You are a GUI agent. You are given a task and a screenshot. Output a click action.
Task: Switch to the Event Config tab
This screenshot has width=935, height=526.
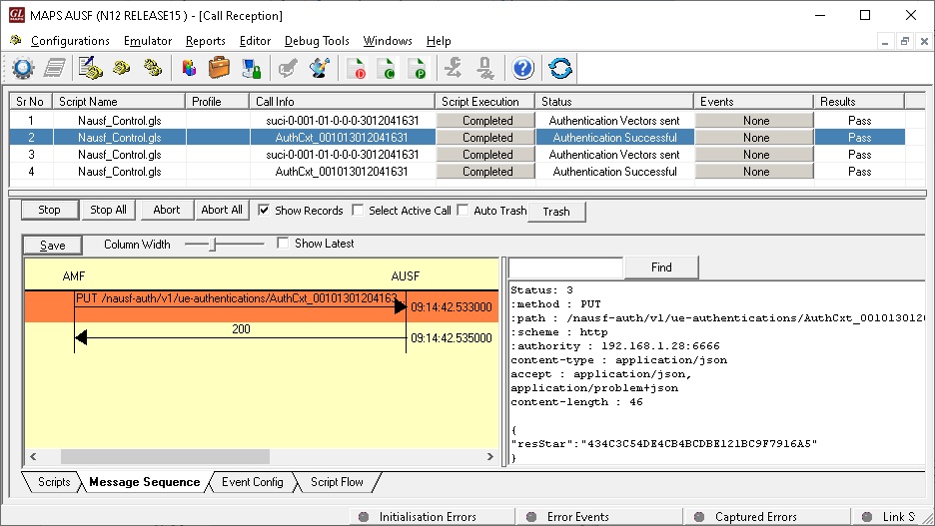[253, 482]
